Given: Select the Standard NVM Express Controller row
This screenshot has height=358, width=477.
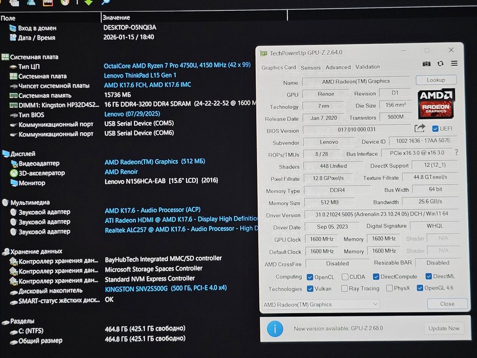Looking at the screenshot, I should (150, 279).
